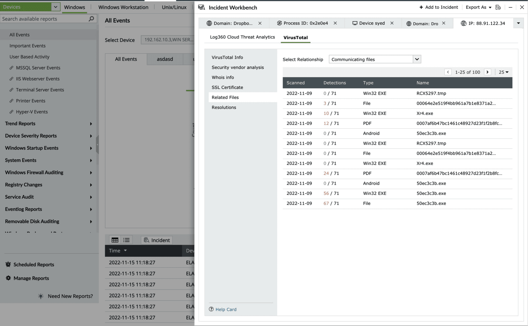Switch to grid table view icon
This screenshot has height=326, width=528.
[115, 240]
